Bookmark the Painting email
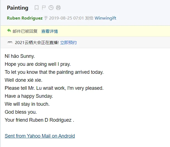Image resolution: width=170 pixels, height=147 pixels. pyautogui.click(x=37, y=8)
